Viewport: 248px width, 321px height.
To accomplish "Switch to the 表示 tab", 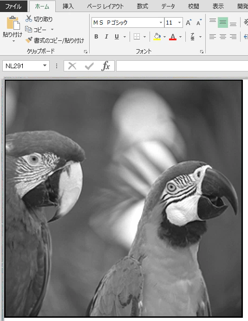I will (218, 6).
